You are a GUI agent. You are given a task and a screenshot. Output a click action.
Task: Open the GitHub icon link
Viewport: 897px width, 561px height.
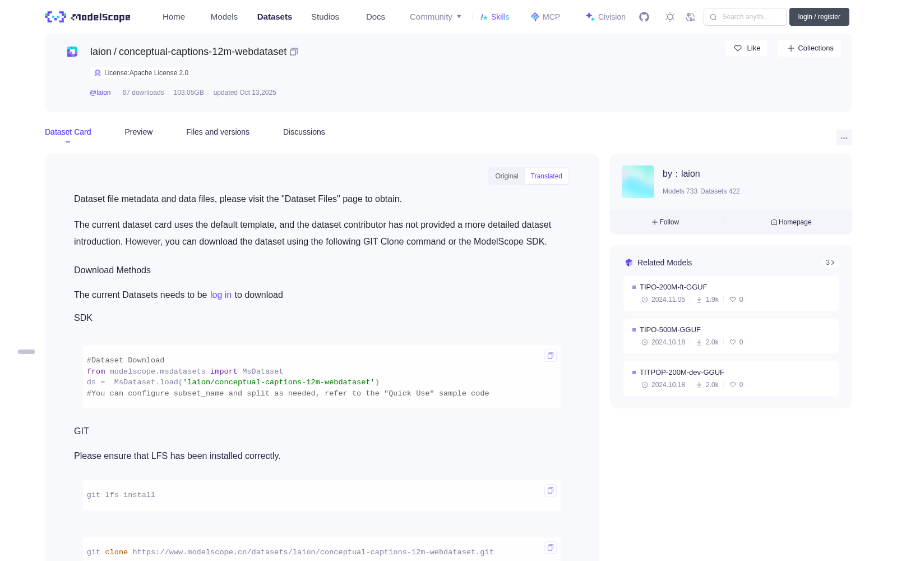point(644,17)
